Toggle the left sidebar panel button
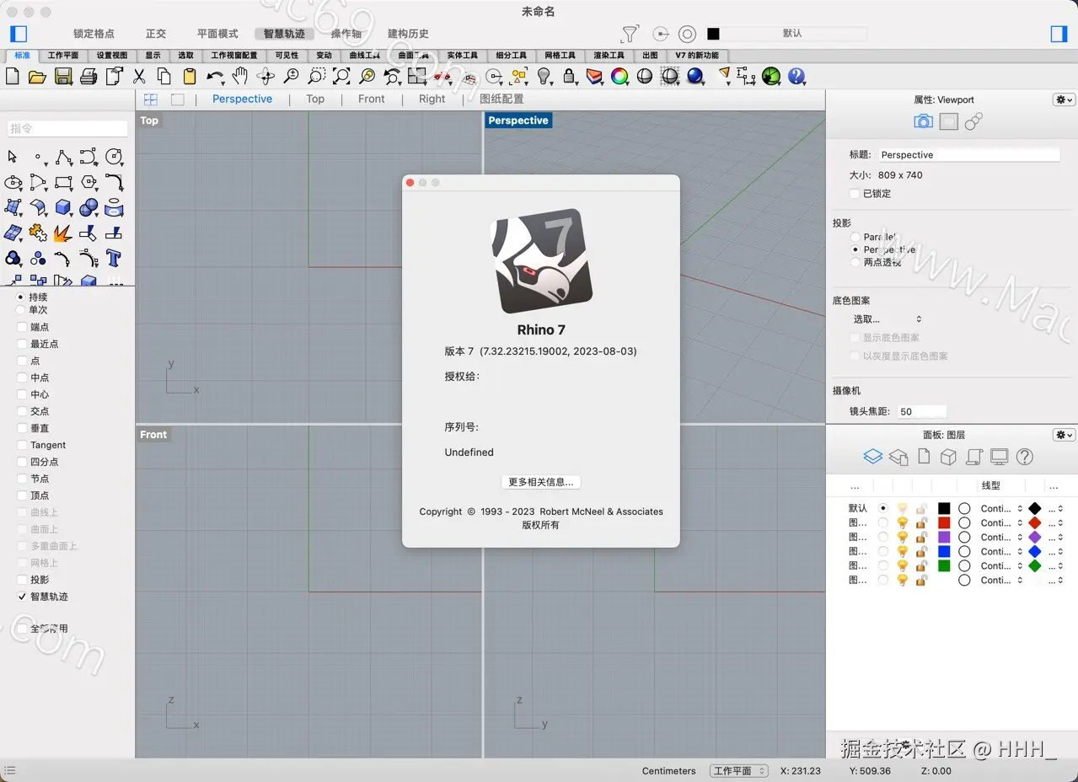The width and height of the screenshot is (1078, 782). click(x=19, y=34)
